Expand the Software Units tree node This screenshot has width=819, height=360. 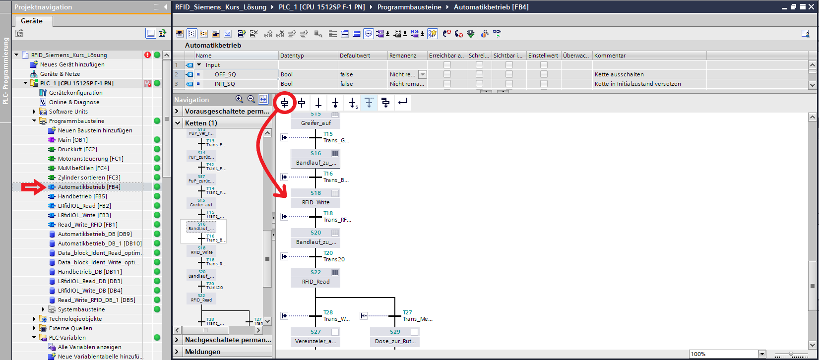[35, 112]
